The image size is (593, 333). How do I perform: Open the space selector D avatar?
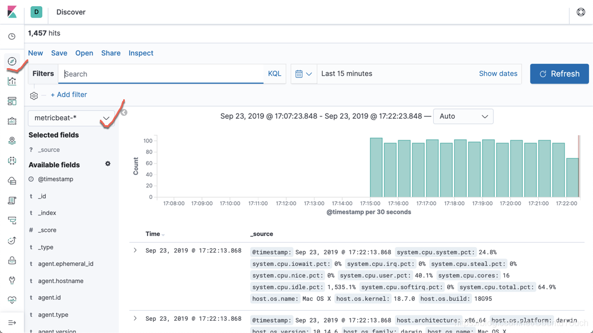click(36, 12)
